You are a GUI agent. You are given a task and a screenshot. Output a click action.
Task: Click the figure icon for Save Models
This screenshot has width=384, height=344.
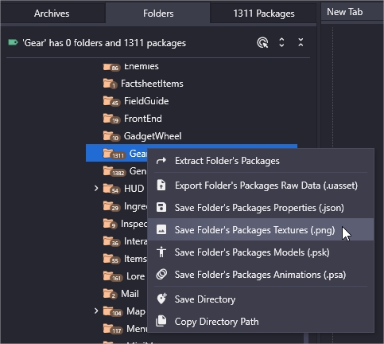click(x=161, y=252)
